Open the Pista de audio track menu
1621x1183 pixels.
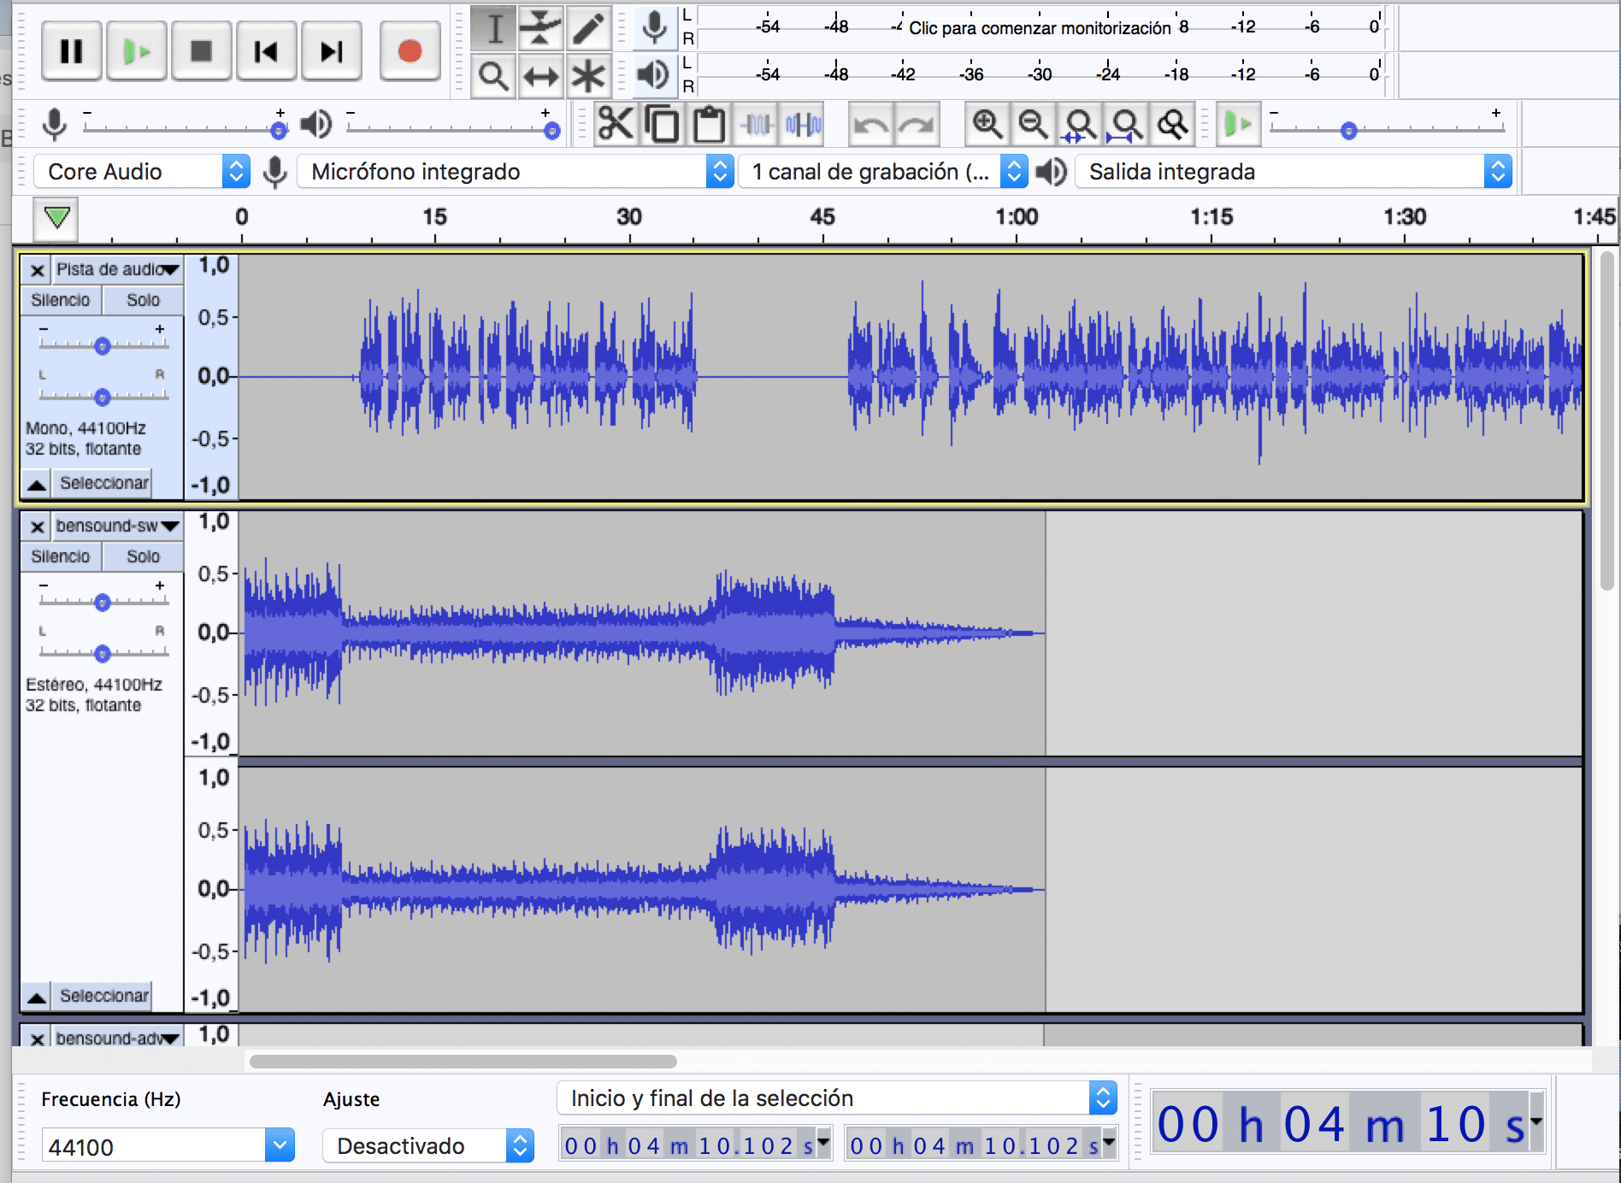click(117, 269)
